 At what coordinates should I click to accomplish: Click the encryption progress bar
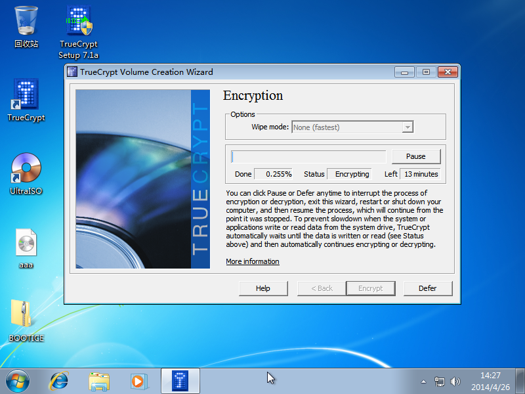(308, 156)
